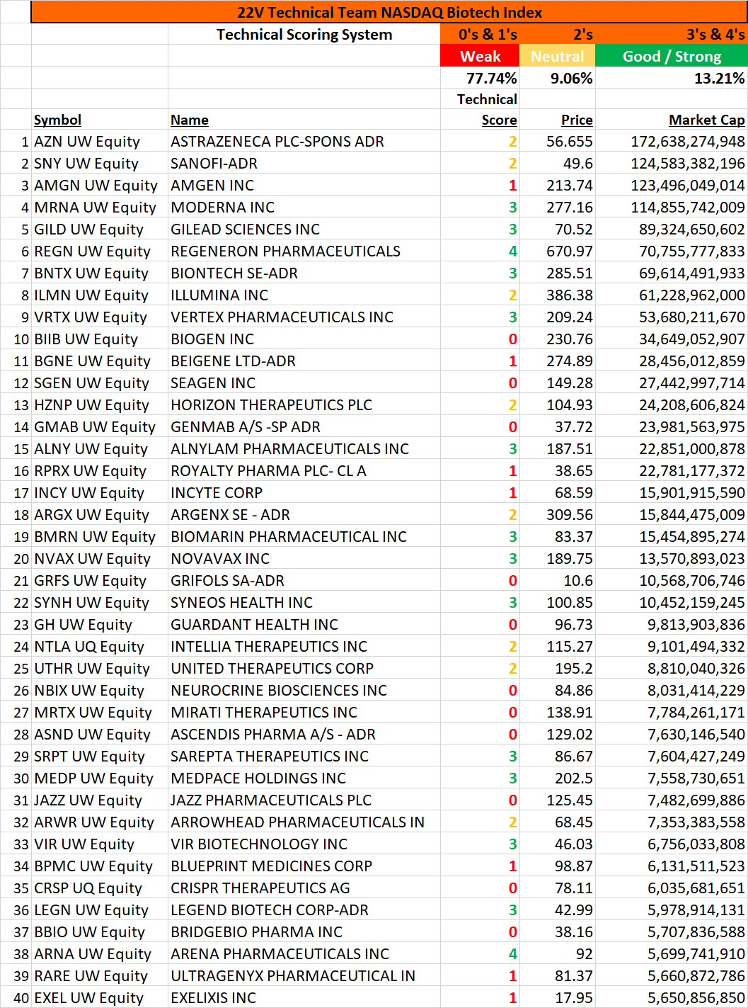Image resolution: width=748 pixels, height=1008 pixels.
Task: Click AstraZeneca price 56.655
Action: (x=558, y=142)
